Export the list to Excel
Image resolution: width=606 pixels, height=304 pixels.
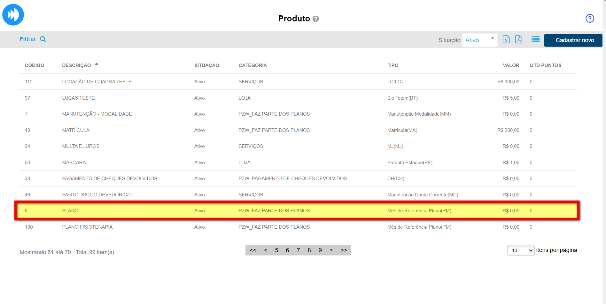[506, 39]
